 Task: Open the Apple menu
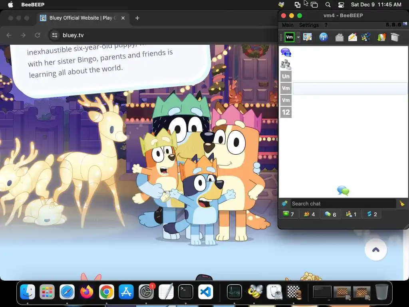(10, 4)
